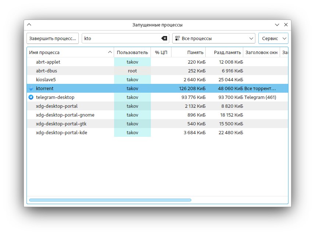This screenshot has height=235, width=315.
Task: Select the abrt-dbus process row
Action: pos(46,71)
